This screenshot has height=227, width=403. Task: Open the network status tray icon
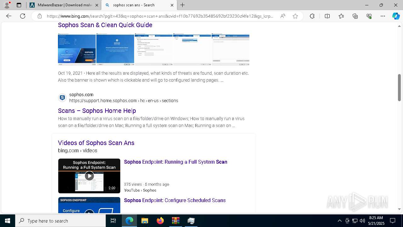tap(355, 221)
